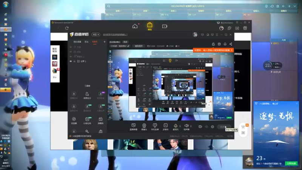Screen dimensions: 302x170
Task: Click the calendar widget search icon
Action: [109, 6]
